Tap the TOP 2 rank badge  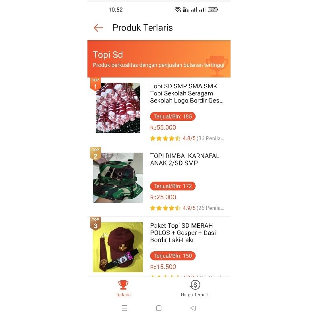(x=95, y=154)
